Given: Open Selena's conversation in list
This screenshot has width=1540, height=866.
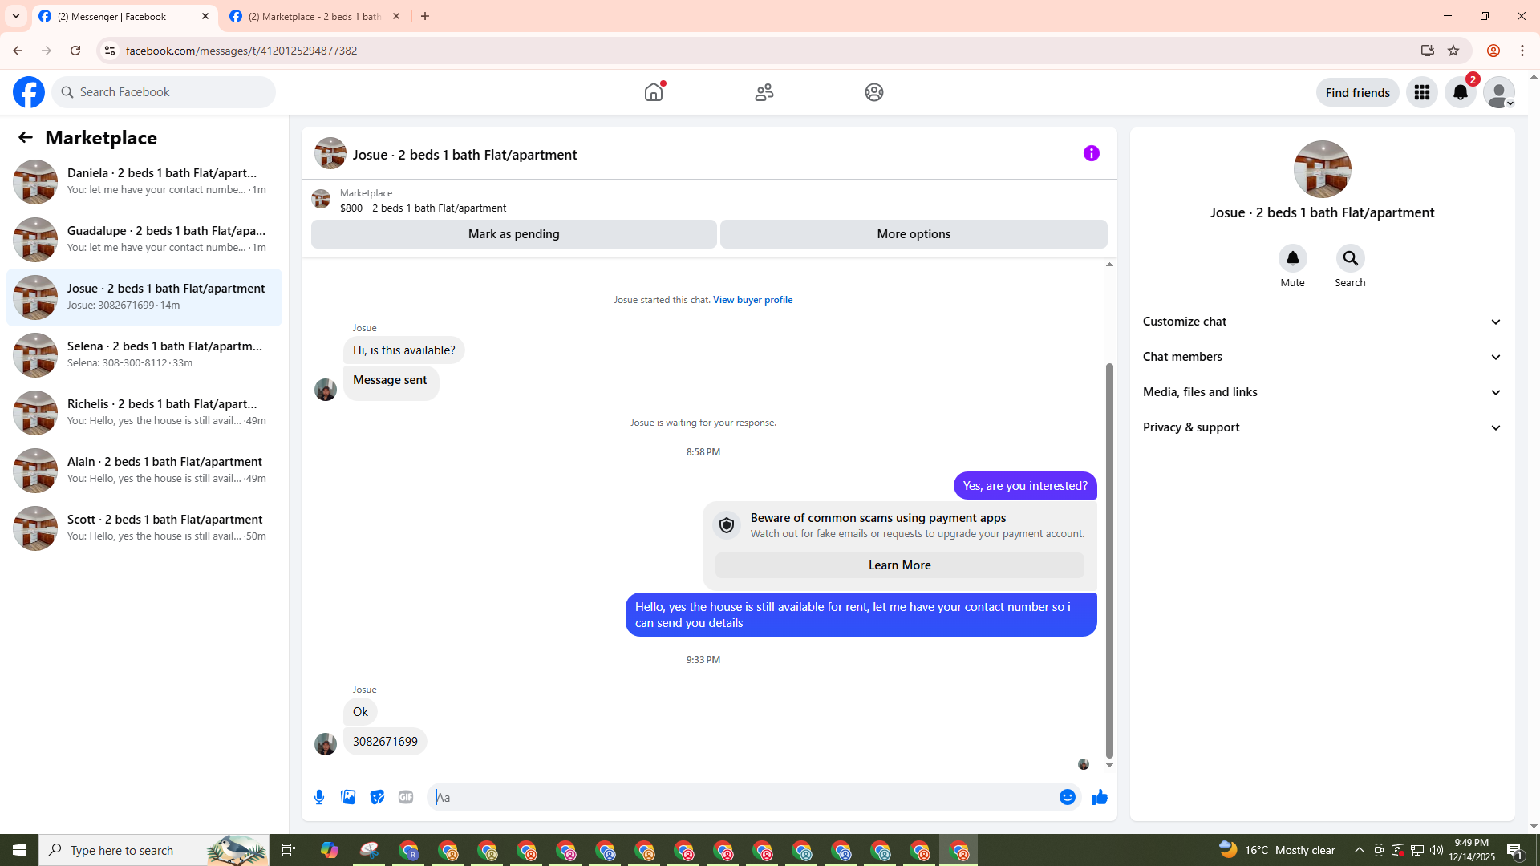Looking at the screenshot, I should (x=144, y=354).
